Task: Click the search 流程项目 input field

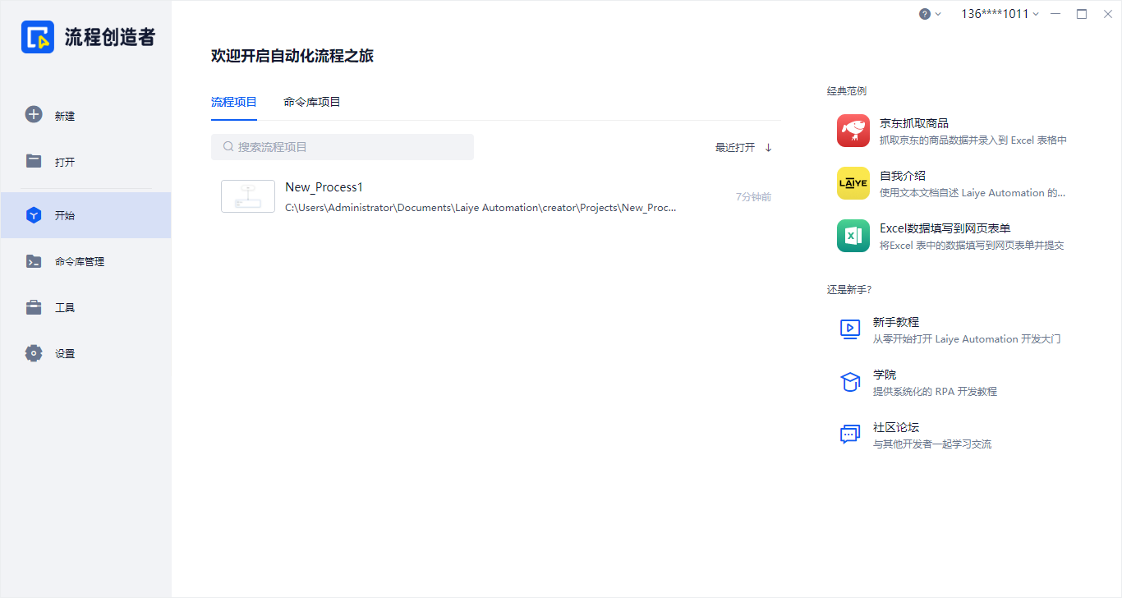Action: click(x=343, y=146)
